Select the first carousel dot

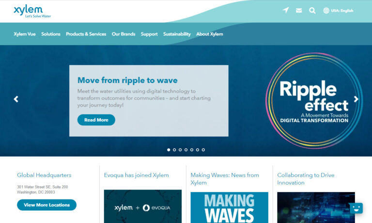click(x=169, y=150)
